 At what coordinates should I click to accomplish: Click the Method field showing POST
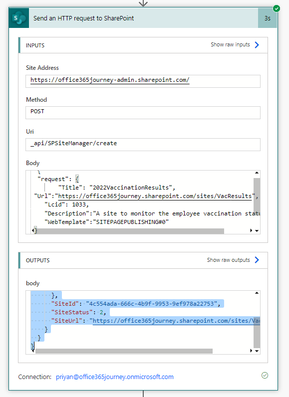[x=143, y=113]
